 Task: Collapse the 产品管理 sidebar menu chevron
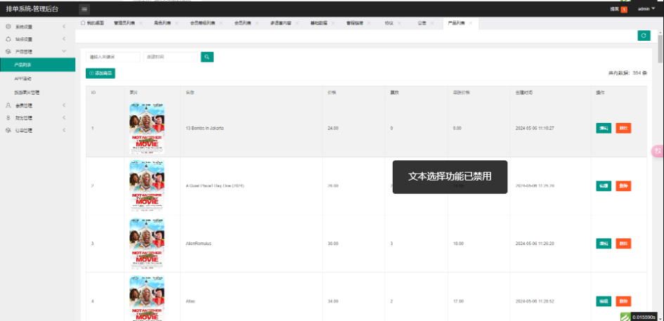point(64,51)
